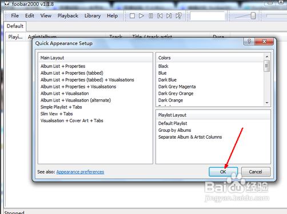This screenshot has width=287, height=214.
Task: Click the dialog help question mark button
Action: (x=249, y=41)
